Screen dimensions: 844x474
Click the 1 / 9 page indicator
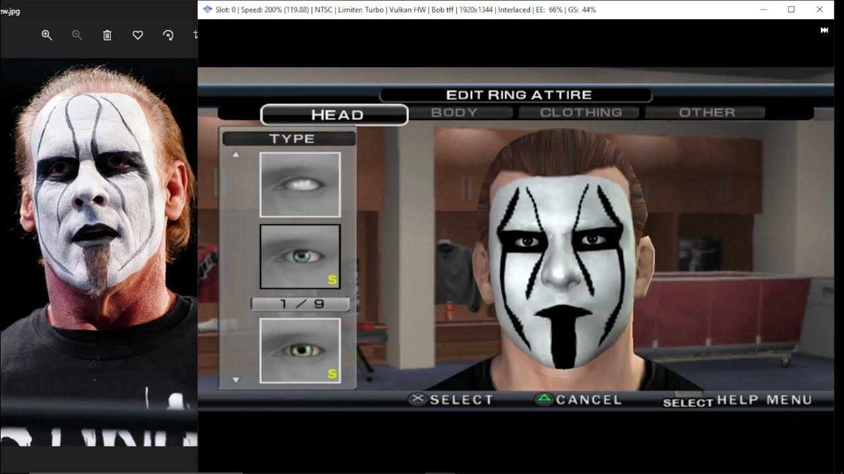click(300, 304)
